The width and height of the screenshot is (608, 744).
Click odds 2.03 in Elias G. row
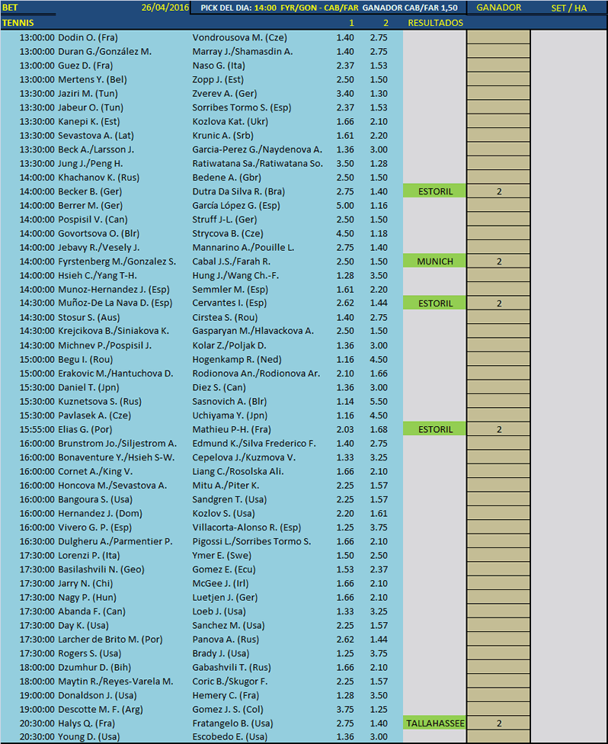(x=345, y=429)
